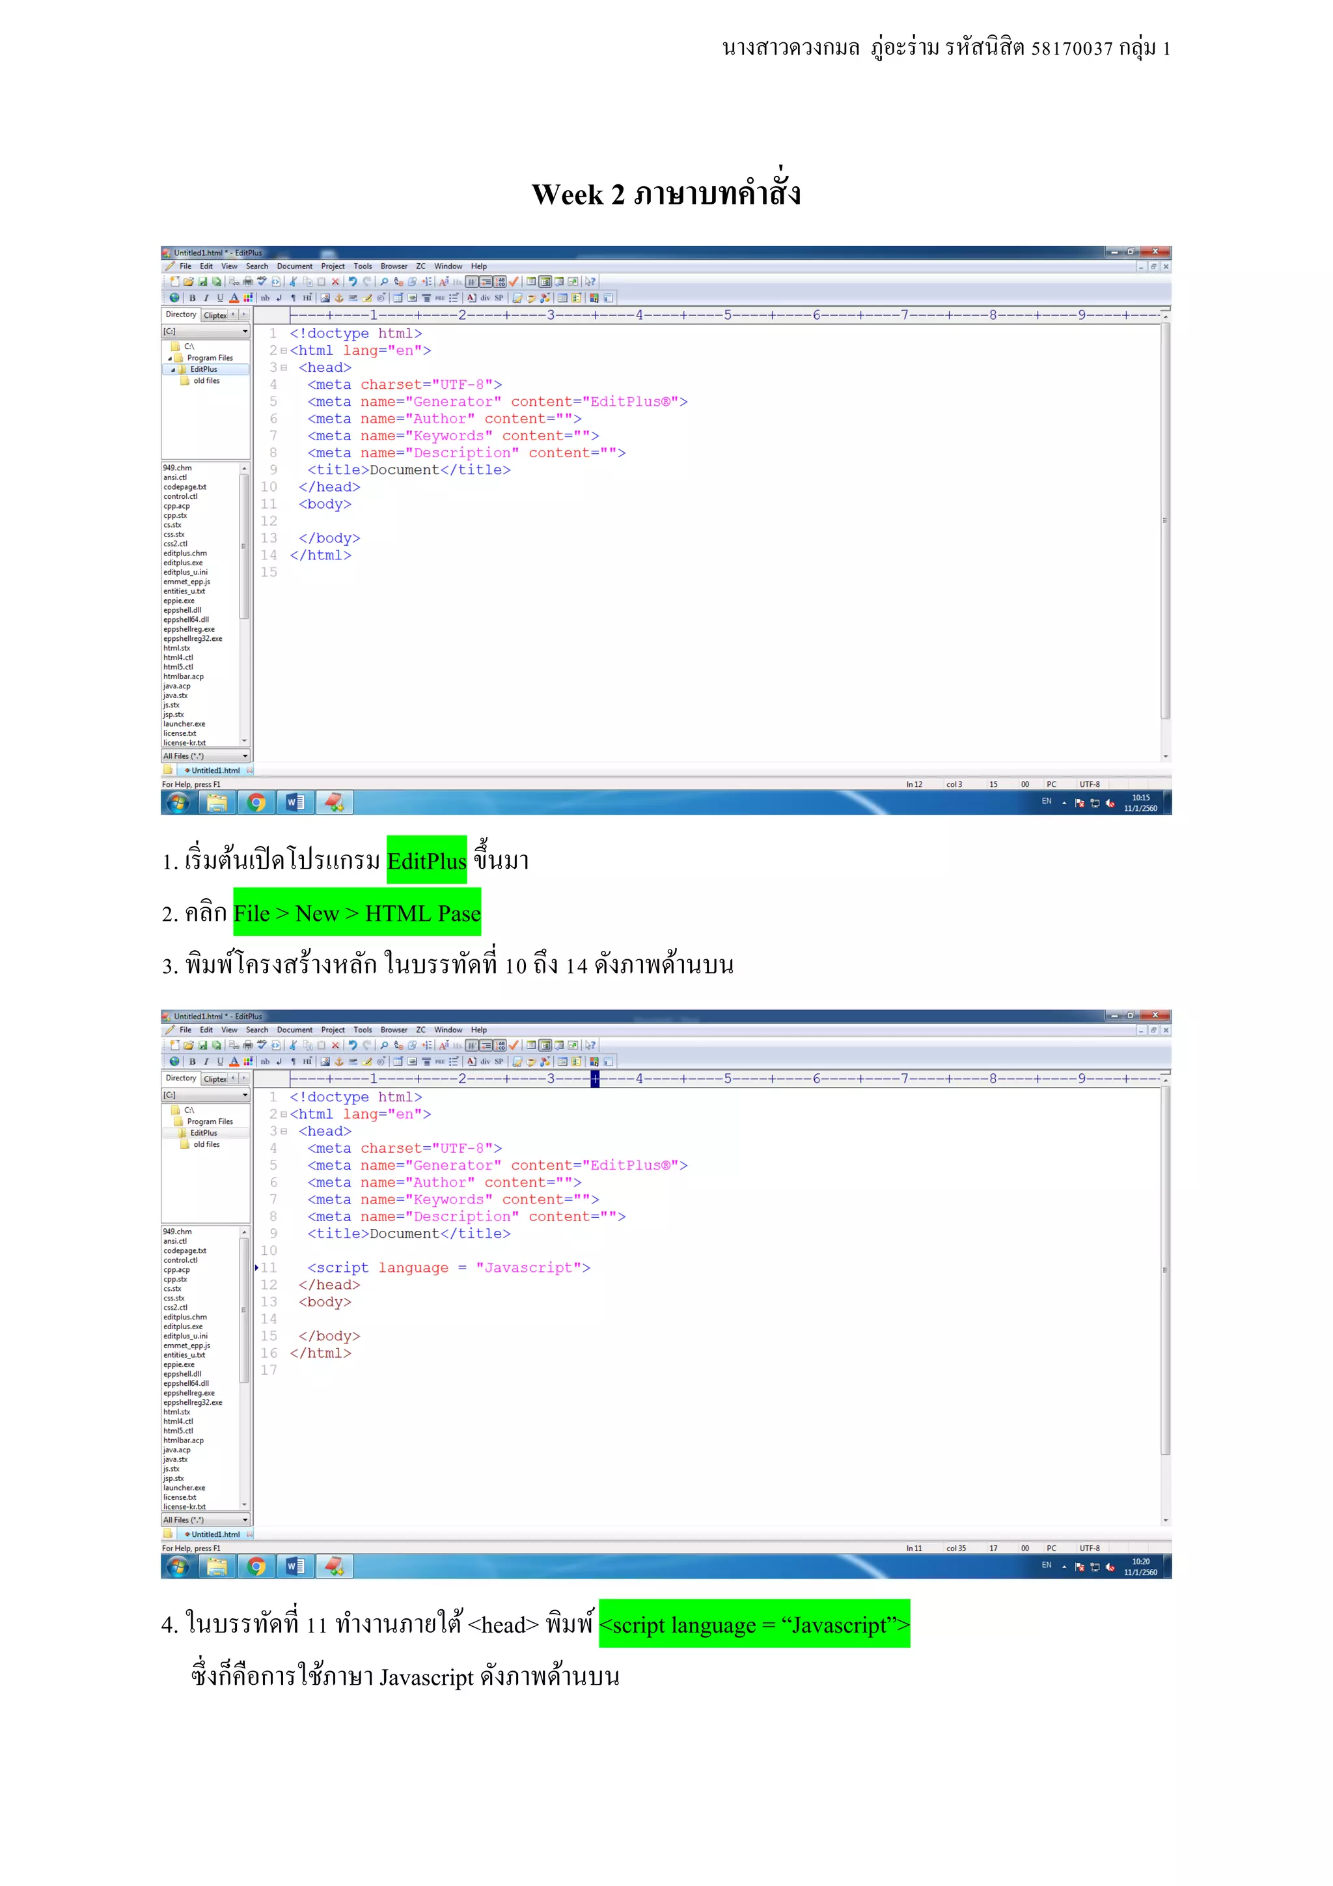The height and width of the screenshot is (1886, 1333).
Task: Click the Save icon in the upper EditPlus toolbar
Action: [x=202, y=282]
